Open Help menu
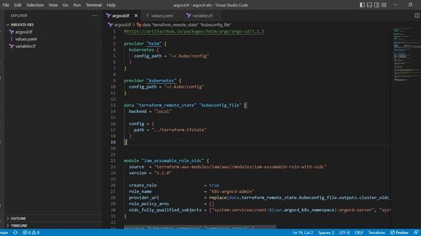This screenshot has height=236, width=421. click(x=111, y=5)
